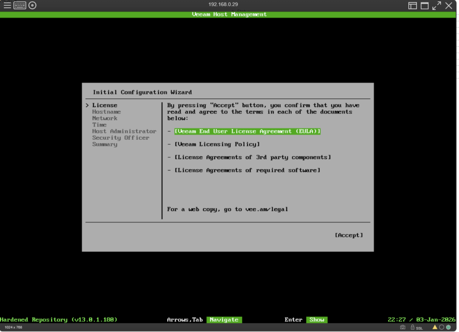Open the Veeam End User License Agreement

pyautogui.click(x=247, y=131)
